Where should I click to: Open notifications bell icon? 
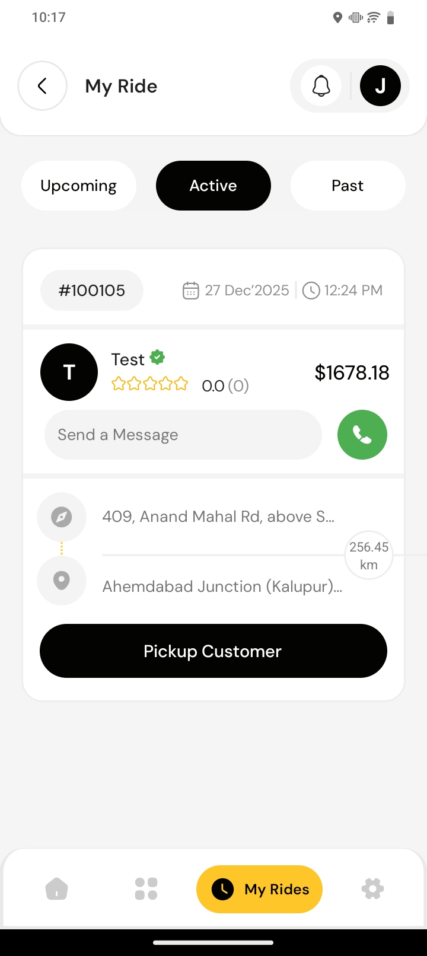(321, 86)
